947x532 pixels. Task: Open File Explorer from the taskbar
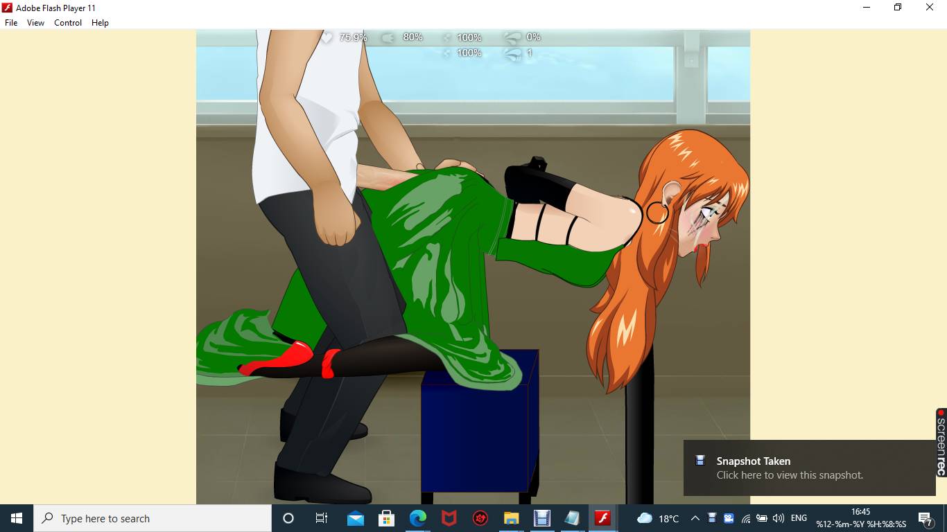coord(511,518)
